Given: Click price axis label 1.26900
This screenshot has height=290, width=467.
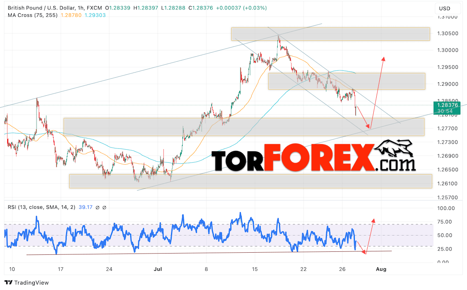Looking at the screenshot, I should 448,156.
